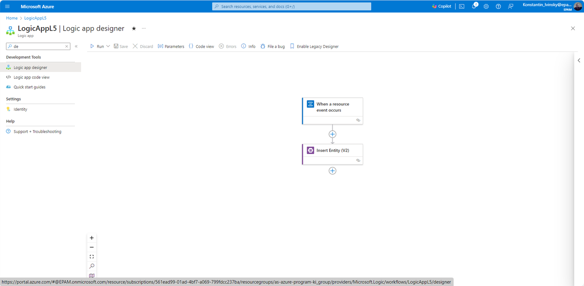Open LogicAppL5 breadcrumb link

[x=35, y=18]
